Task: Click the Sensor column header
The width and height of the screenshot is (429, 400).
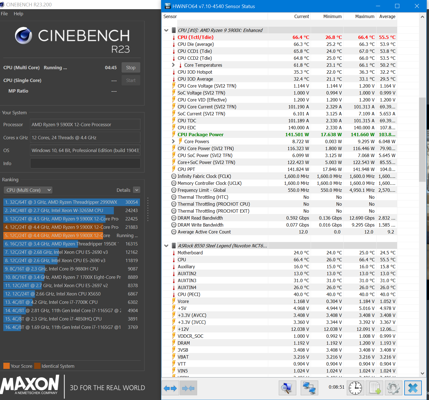Action: pyautogui.click(x=215, y=16)
